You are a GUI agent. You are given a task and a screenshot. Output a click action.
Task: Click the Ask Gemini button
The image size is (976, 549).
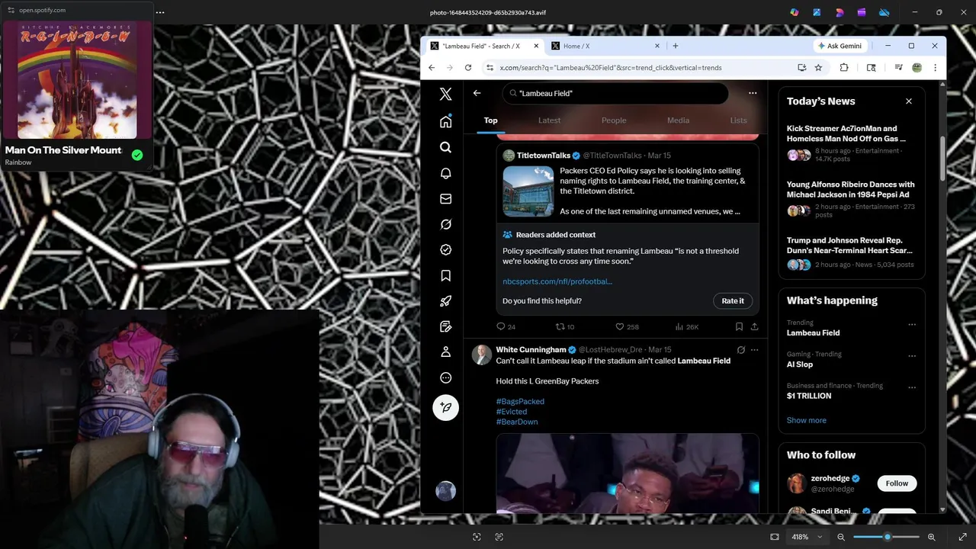point(840,46)
